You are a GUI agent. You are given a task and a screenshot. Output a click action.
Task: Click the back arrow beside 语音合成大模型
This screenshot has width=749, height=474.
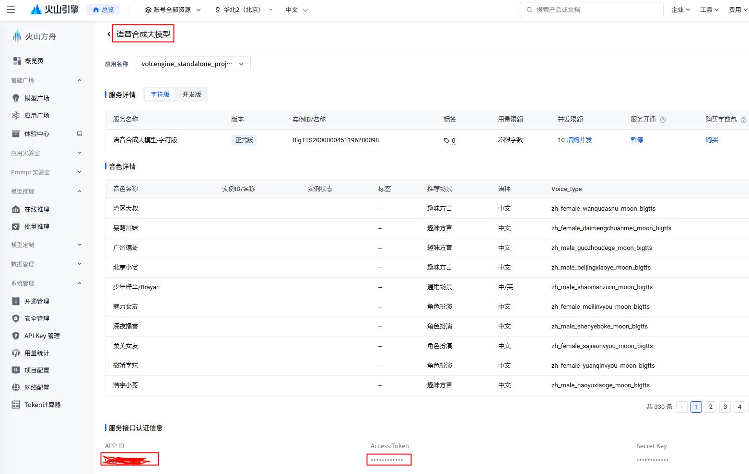tap(109, 34)
